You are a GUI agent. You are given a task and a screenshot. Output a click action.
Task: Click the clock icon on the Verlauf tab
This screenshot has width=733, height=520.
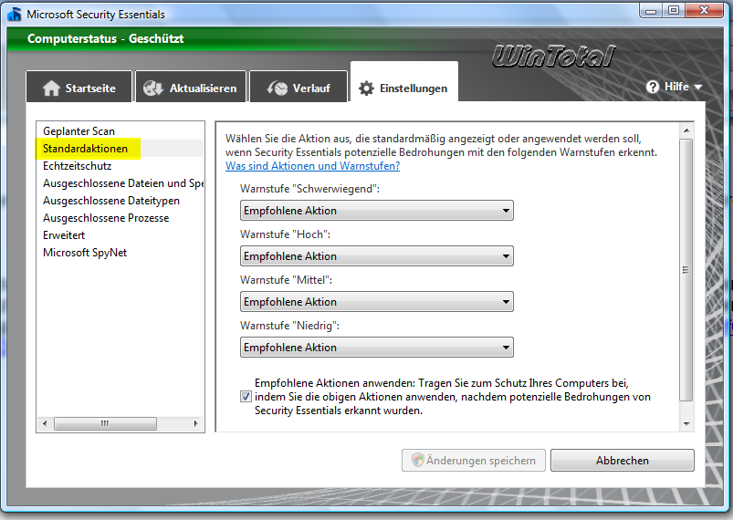[277, 88]
